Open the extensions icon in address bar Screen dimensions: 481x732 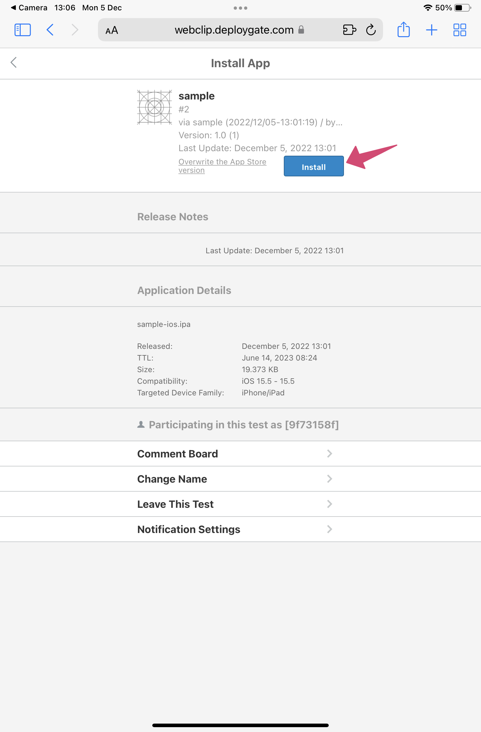tap(349, 30)
